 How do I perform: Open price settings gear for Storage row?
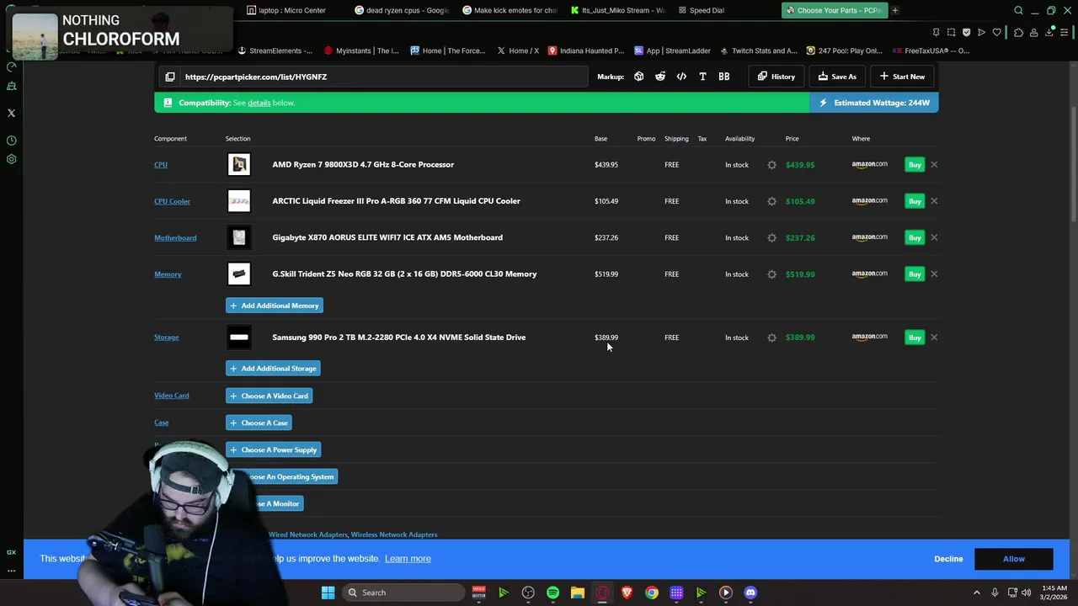pos(771,338)
